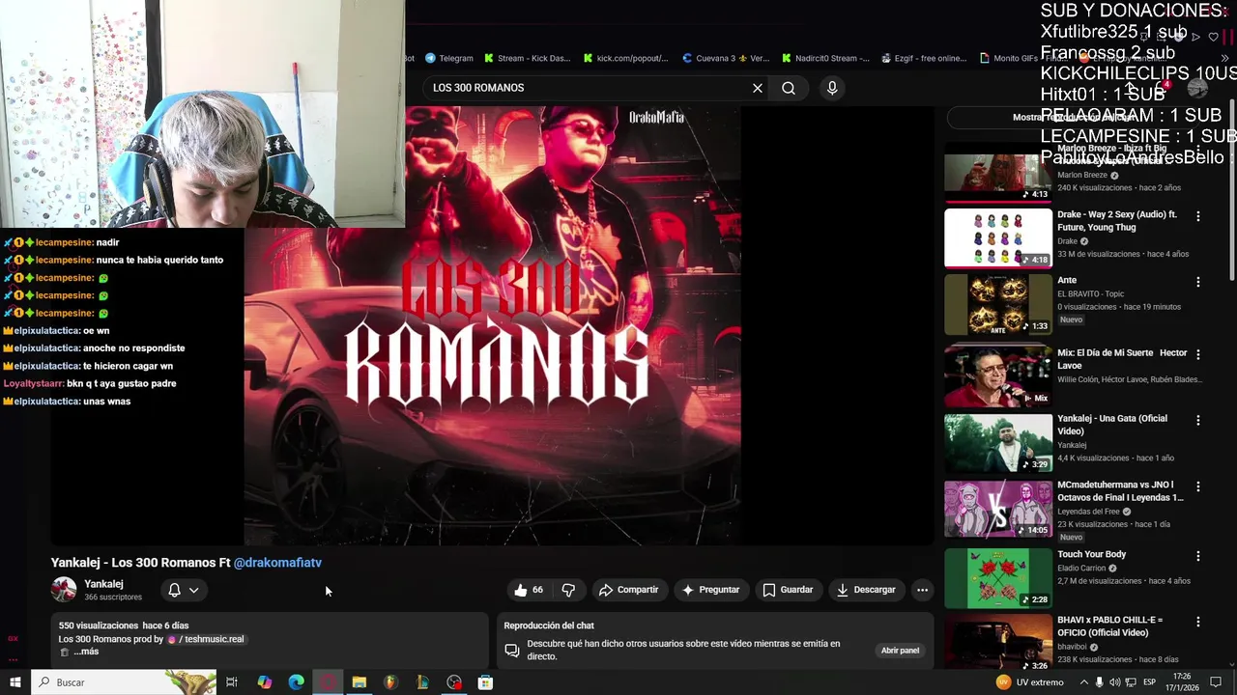Open more actions ellipsis under the video

pos(922,590)
